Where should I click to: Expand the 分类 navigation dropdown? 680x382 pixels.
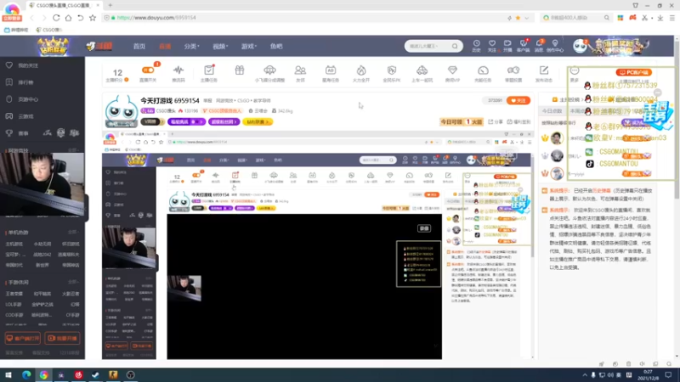pyautogui.click(x=191, y=47)
